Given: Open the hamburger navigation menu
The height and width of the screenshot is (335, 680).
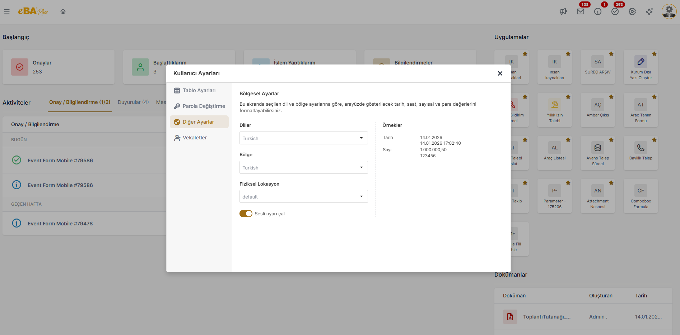Looking at the screenshot, I should (7, 12).
